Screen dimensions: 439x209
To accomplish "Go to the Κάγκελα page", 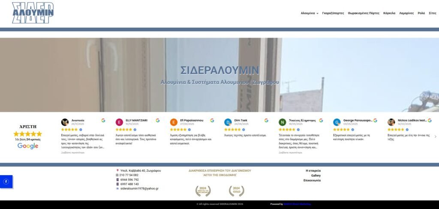I will [x=389, y=13].
